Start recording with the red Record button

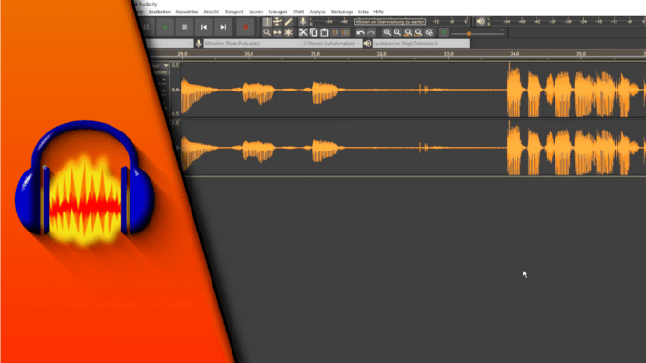pos(246,28)
